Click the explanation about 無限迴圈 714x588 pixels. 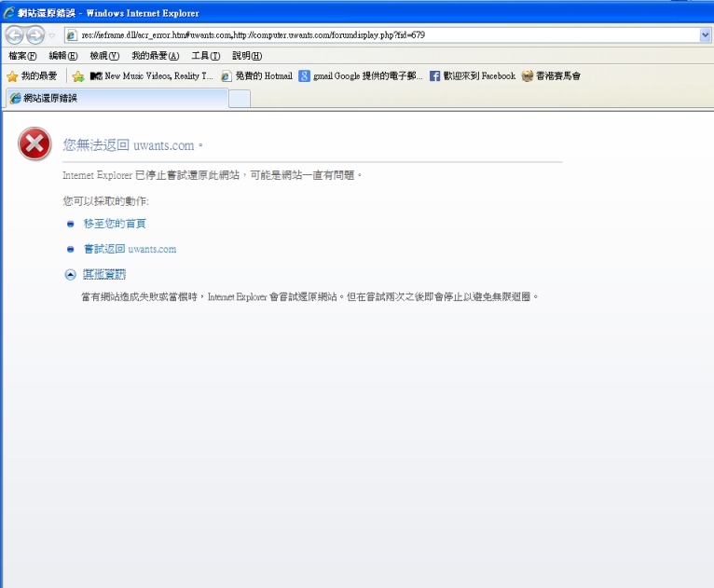click(x=309, y=296)
